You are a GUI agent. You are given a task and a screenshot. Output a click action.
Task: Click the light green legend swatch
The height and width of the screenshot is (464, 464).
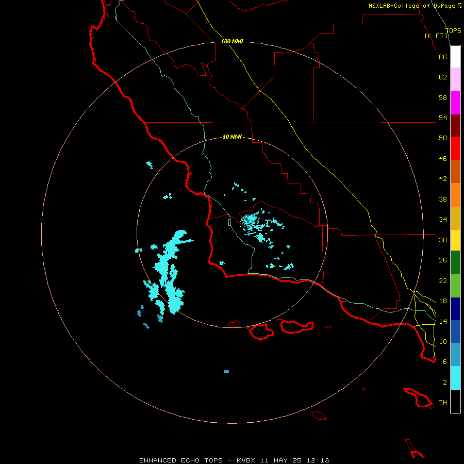click(455, 286)
